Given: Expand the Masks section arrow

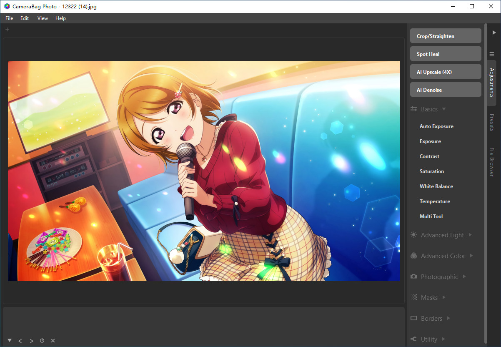Looking at the screenshot, I should pos(444,297).
